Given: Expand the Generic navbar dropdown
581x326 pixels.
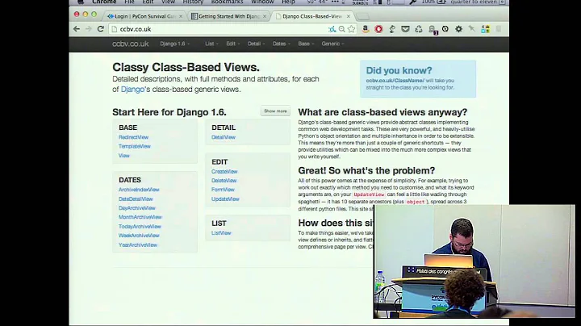Looking at the screenshot, I should pyautogui.click(x=332, y=44).
